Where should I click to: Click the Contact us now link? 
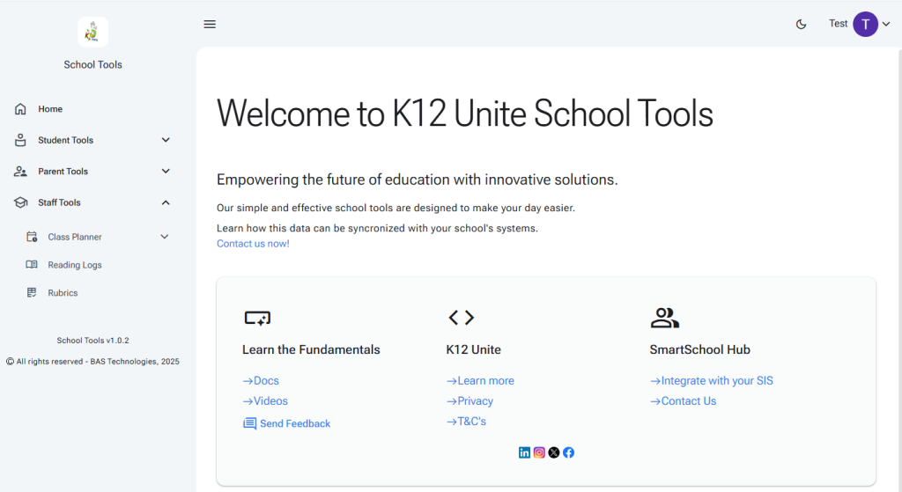(x=253, y=244)
